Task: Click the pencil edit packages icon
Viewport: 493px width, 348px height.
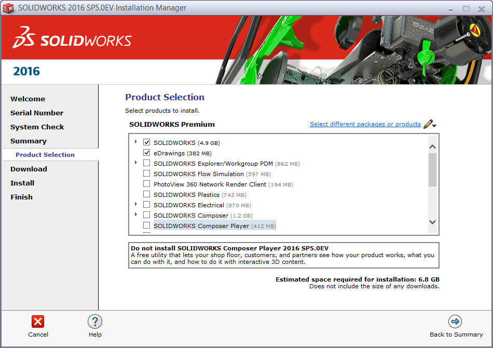Action: click(x=428, y=124)
